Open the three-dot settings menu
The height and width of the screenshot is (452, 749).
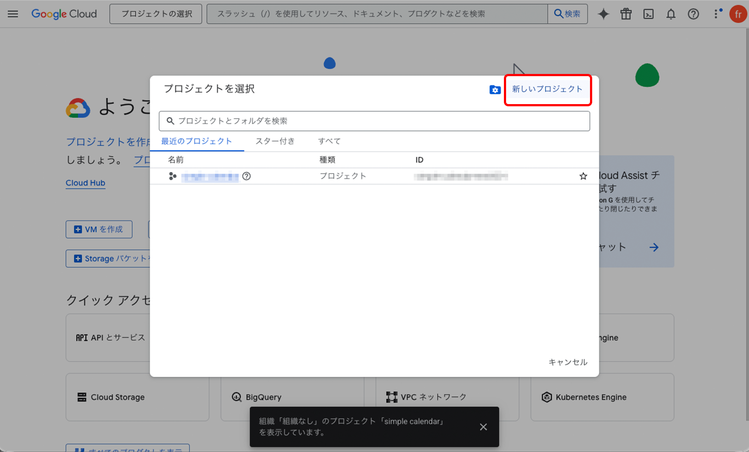click(x=716, y=14)
